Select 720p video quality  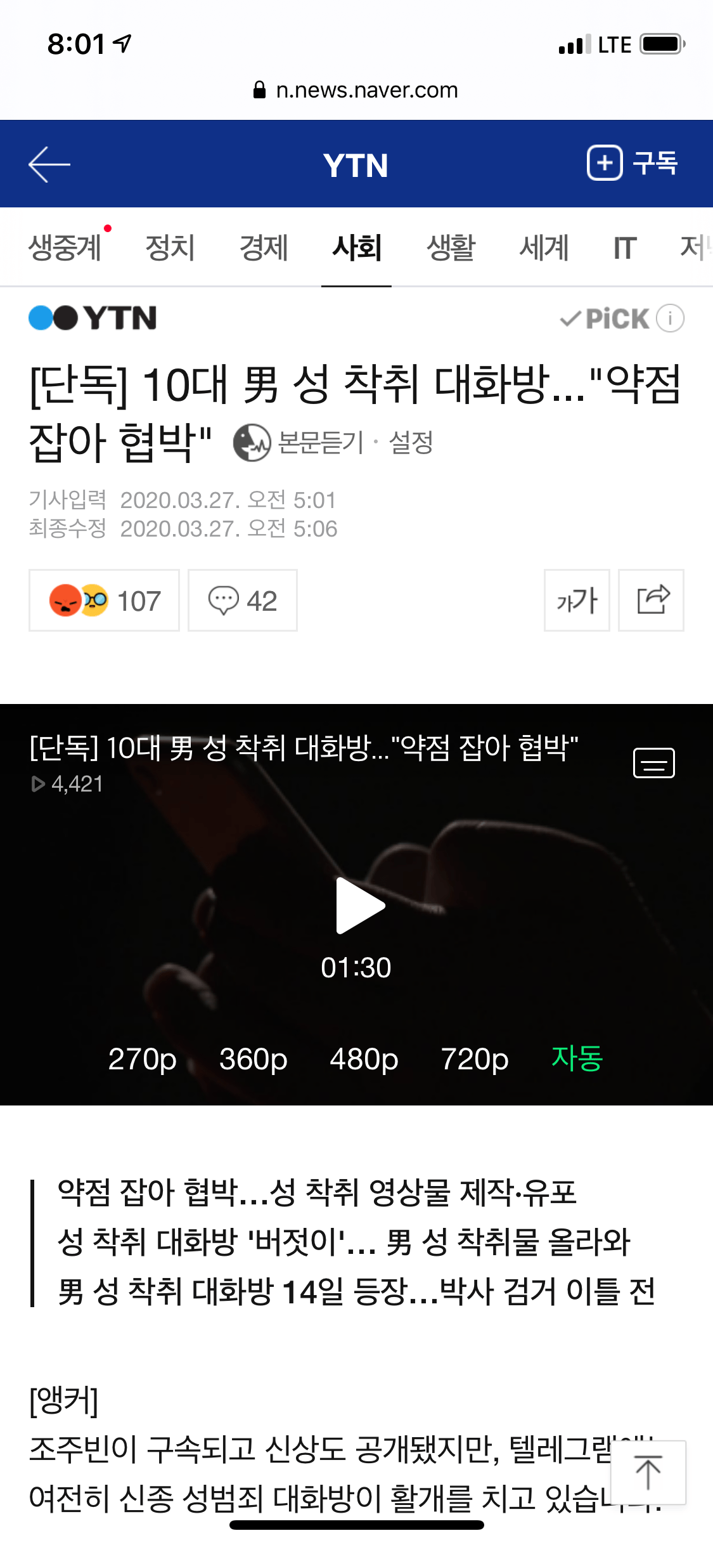(x=475, y=1059)
